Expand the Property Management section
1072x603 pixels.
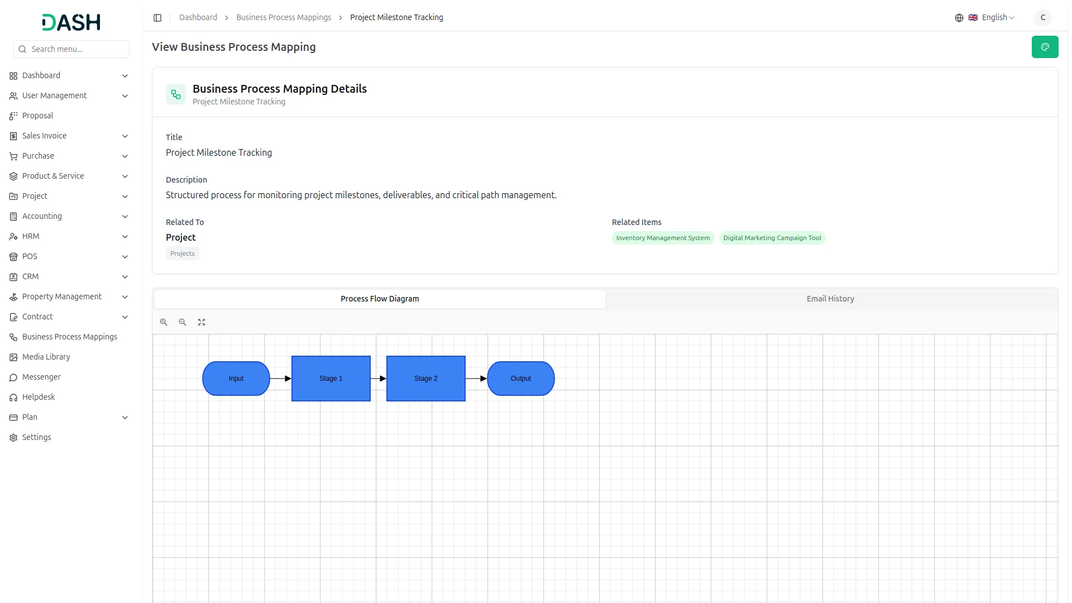pos(62,296)
